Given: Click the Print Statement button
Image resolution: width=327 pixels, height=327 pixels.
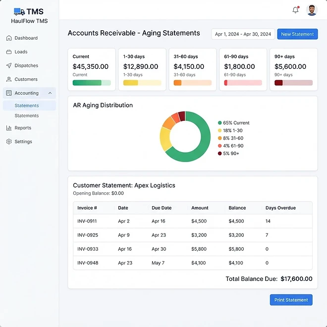Looking at the screenshot, I should tap(291, 300).
